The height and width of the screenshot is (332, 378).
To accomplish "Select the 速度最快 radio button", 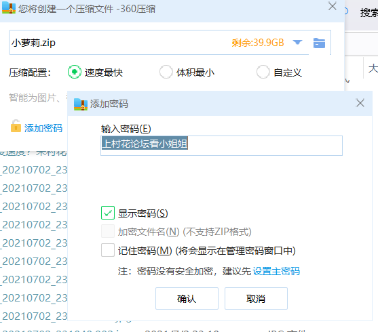I will click(75, 72).
